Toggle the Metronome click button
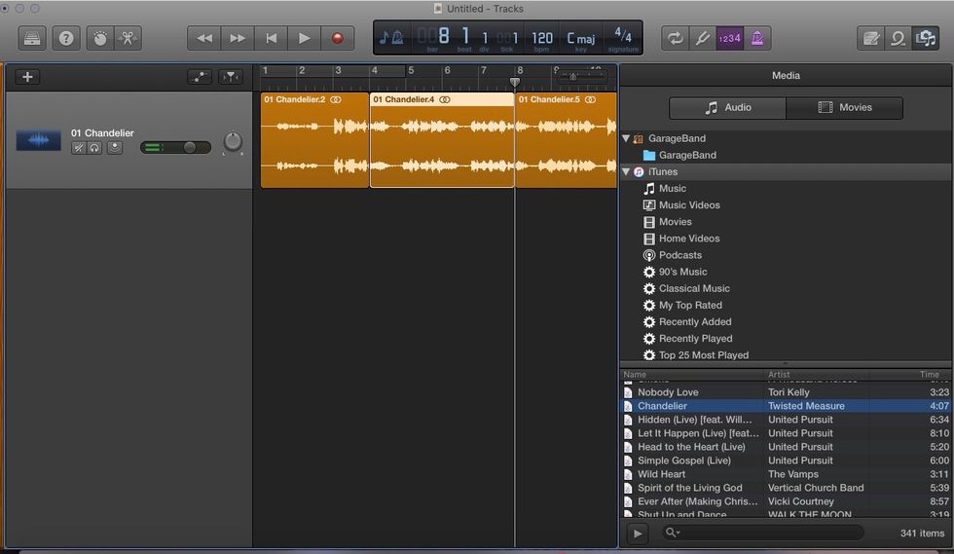The height and width of the screenshot is (554, 954). [x=757, y=38]
